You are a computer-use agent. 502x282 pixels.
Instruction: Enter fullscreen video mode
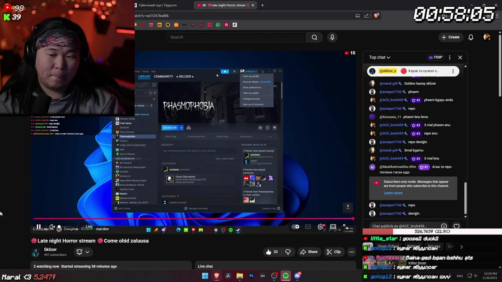point(345,226)
